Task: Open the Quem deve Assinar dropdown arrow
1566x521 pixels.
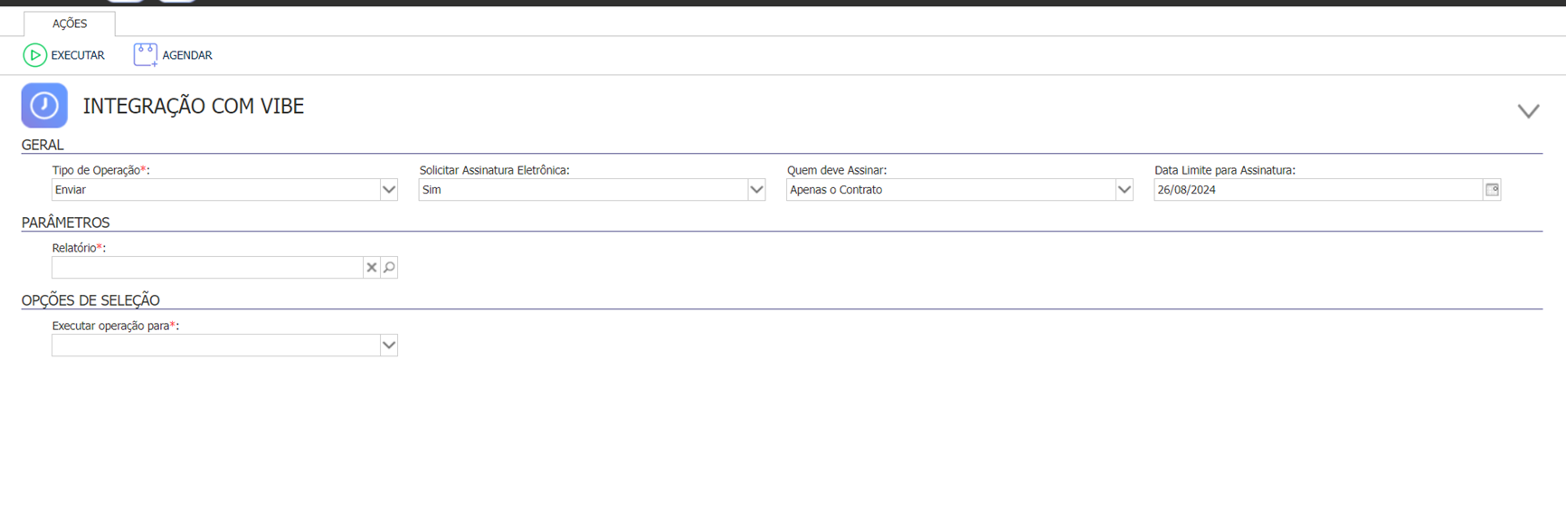Action: [1124, 190]
